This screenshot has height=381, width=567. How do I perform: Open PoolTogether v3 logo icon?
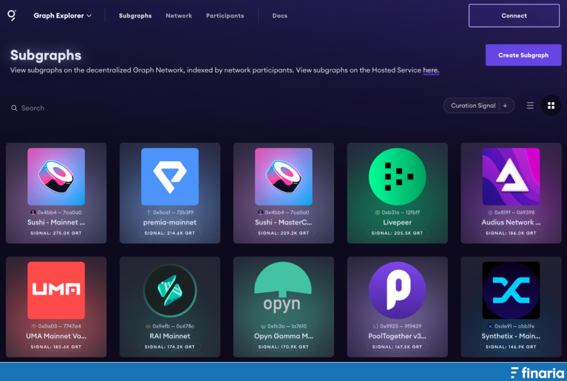click(x=397, y=290)
